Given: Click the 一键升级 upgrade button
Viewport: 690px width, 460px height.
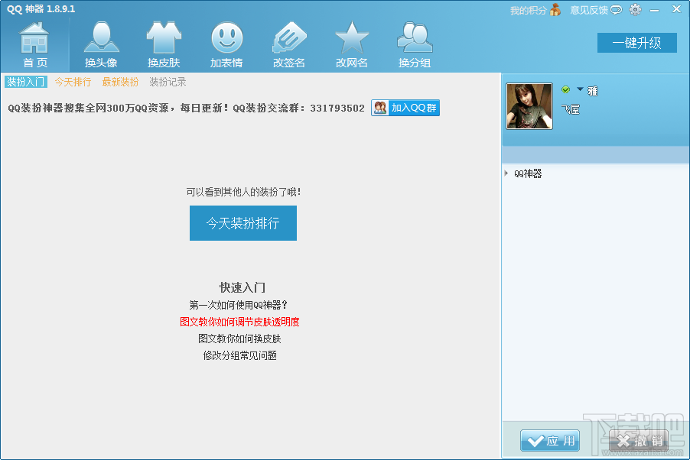Looking at the screenshot, I should (636, 43).
